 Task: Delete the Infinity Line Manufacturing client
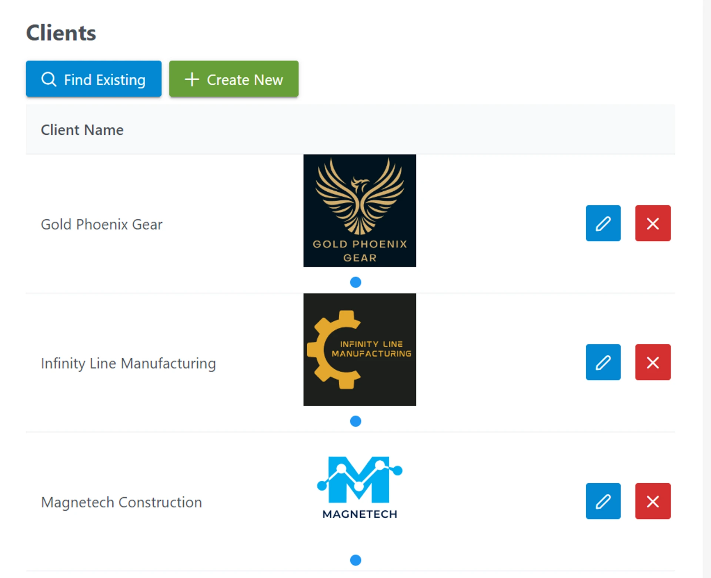[x=652, y=362]
